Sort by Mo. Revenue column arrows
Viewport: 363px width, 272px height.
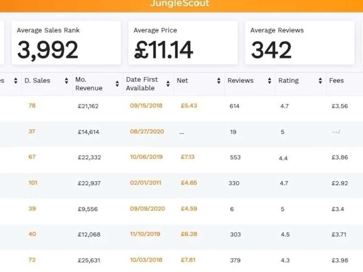(117, 84)
